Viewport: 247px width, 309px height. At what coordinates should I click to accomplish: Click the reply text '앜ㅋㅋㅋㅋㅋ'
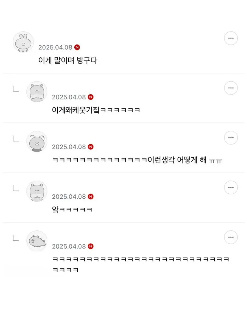click(x=72, y=210)
